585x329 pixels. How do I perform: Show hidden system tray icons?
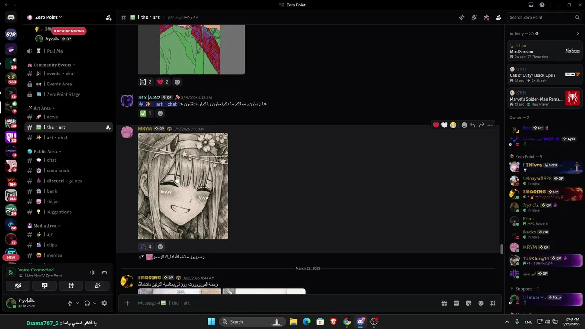pyautogui.click(x=507, y=322)
